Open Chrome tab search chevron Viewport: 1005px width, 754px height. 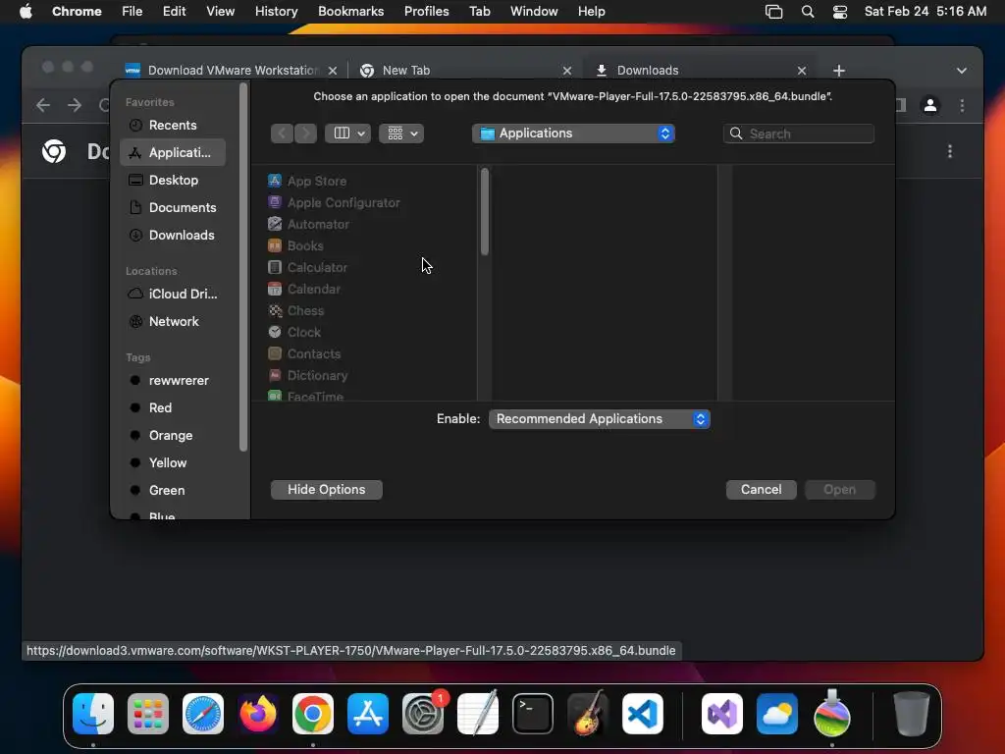(962, 71)
